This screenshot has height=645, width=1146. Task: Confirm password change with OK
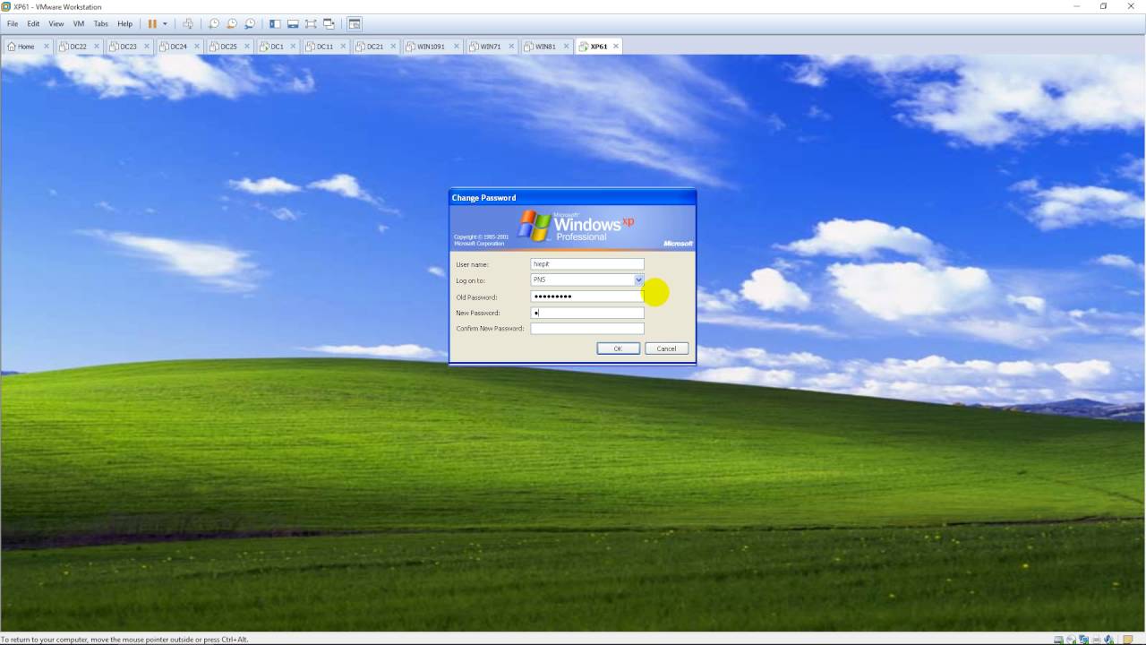click(x=618, y=348)
